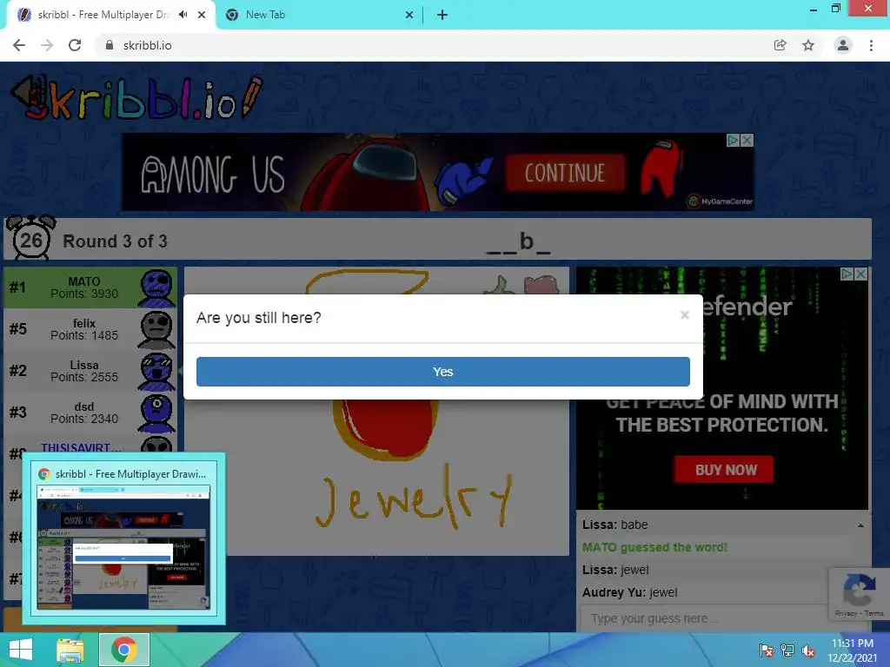Click dsd's one-eyed avatar
The image size is (890, 667).
(x=156, y=413)
